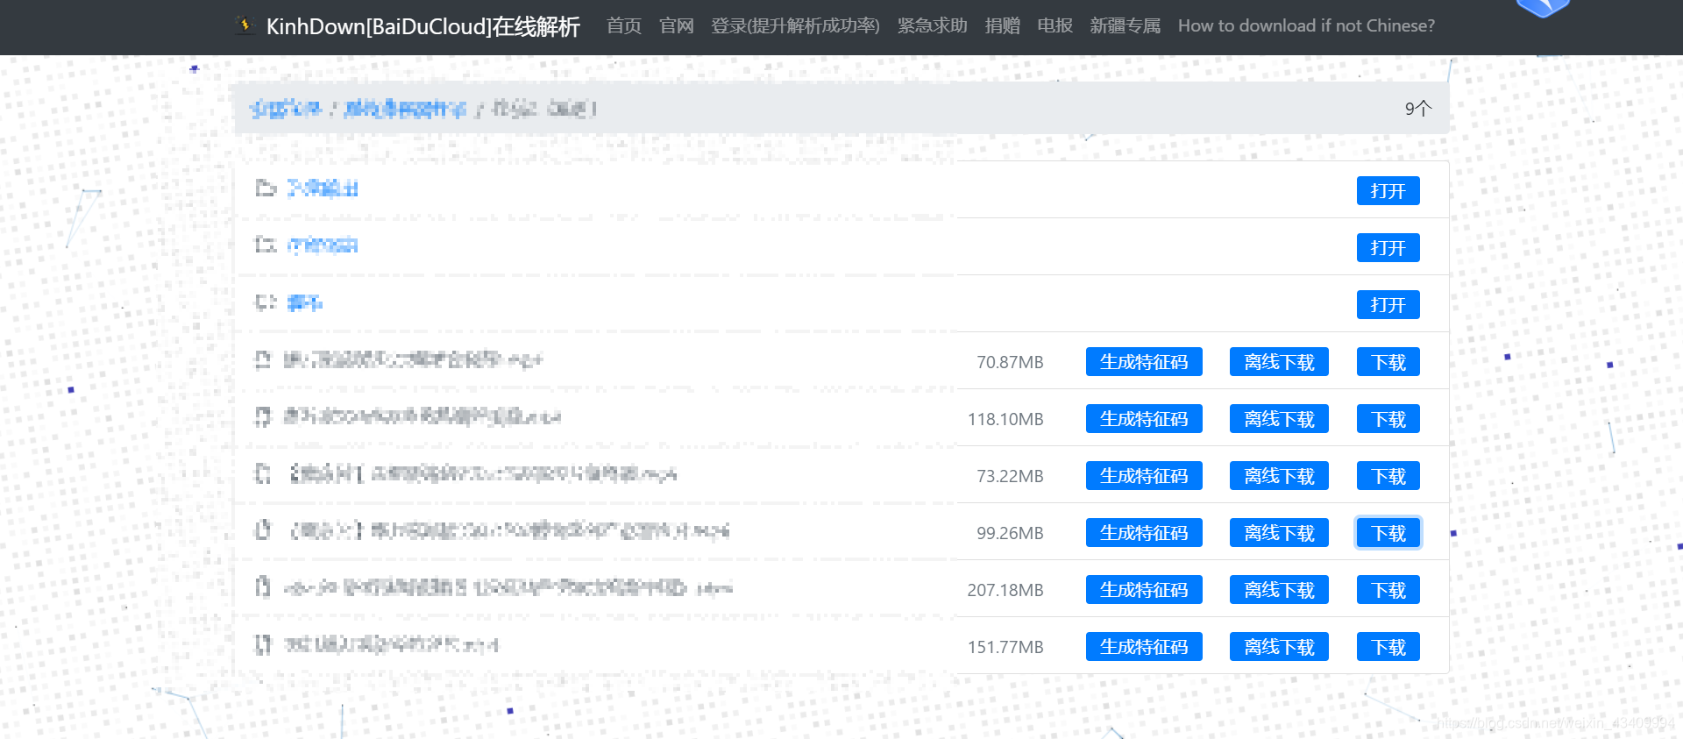Click 下载 for the 70.87MB file
Image resolution: width=1683 pixels, height=739 pixels.
1388,362
